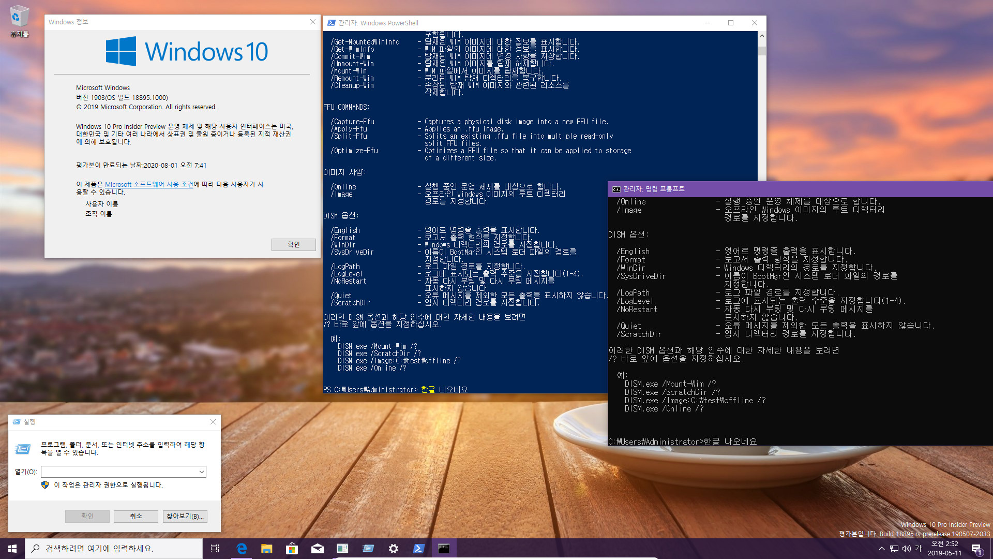Open the Mail app from the taskbar
This screenshot has width=993, height=559.
click(318, 549)
